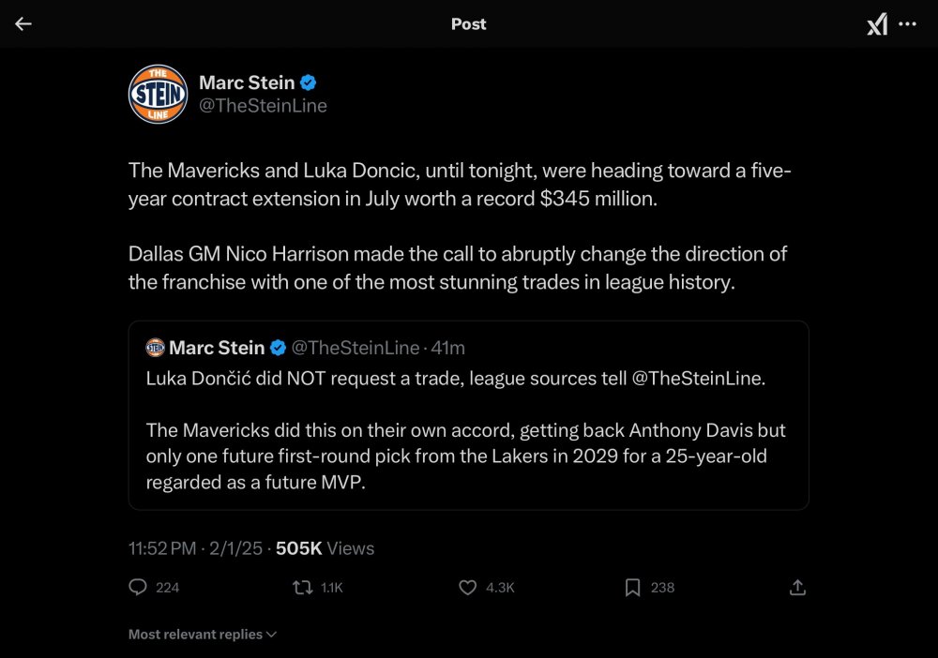Click the quoted post's verified badge
Image resolution: width=938 pixels, height=658 pixels.
pyautogui.click(x=278, y=348)
